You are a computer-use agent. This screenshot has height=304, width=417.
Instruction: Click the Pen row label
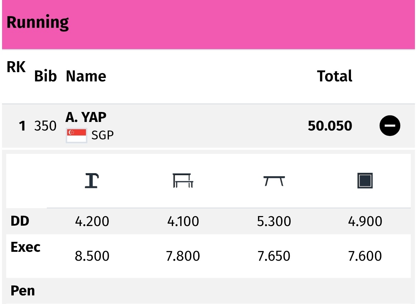(23, 291)
